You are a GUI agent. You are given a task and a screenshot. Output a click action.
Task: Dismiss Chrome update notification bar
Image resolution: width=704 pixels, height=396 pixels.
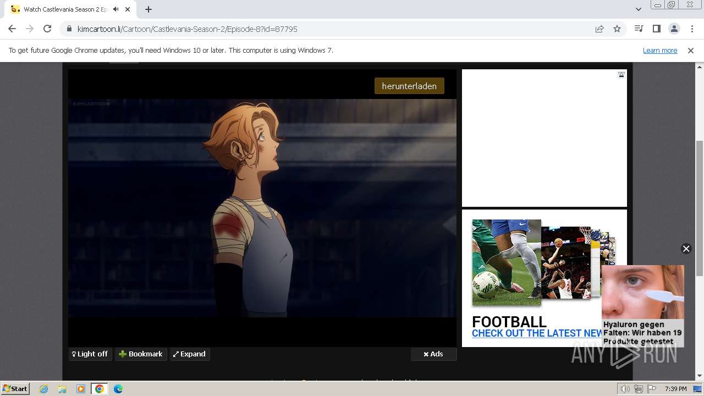click(x=691, y=50)
